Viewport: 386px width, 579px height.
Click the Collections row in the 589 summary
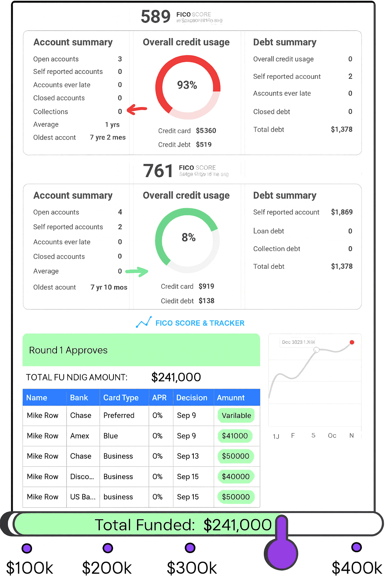tap(78, 112)
